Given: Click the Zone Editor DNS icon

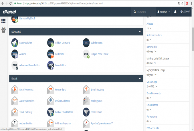Looking at the screenshot, I should pos(50,65).
